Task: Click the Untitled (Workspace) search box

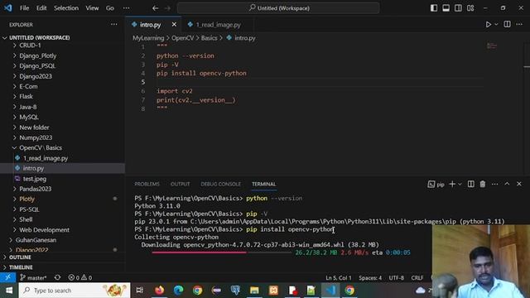Action: click(x=278, y=8)
